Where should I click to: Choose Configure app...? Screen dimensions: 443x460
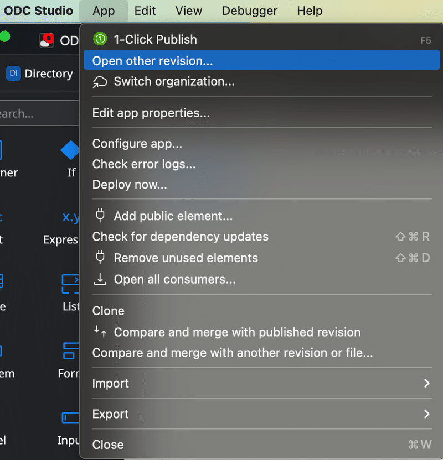[x=262, y=143]
